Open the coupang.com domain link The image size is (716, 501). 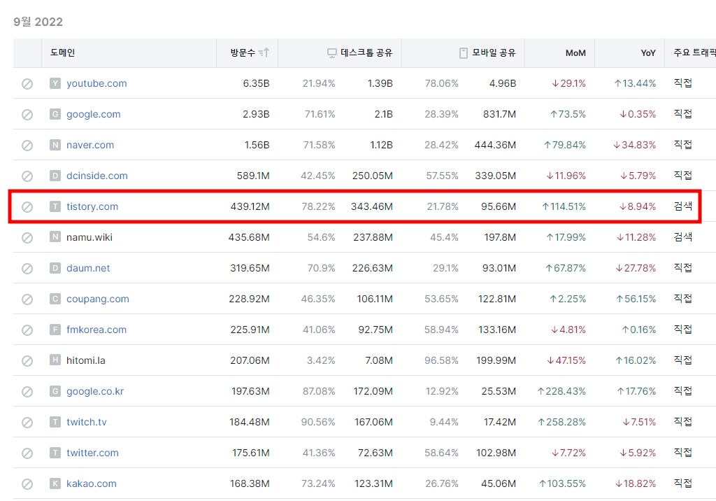[98, 299]
